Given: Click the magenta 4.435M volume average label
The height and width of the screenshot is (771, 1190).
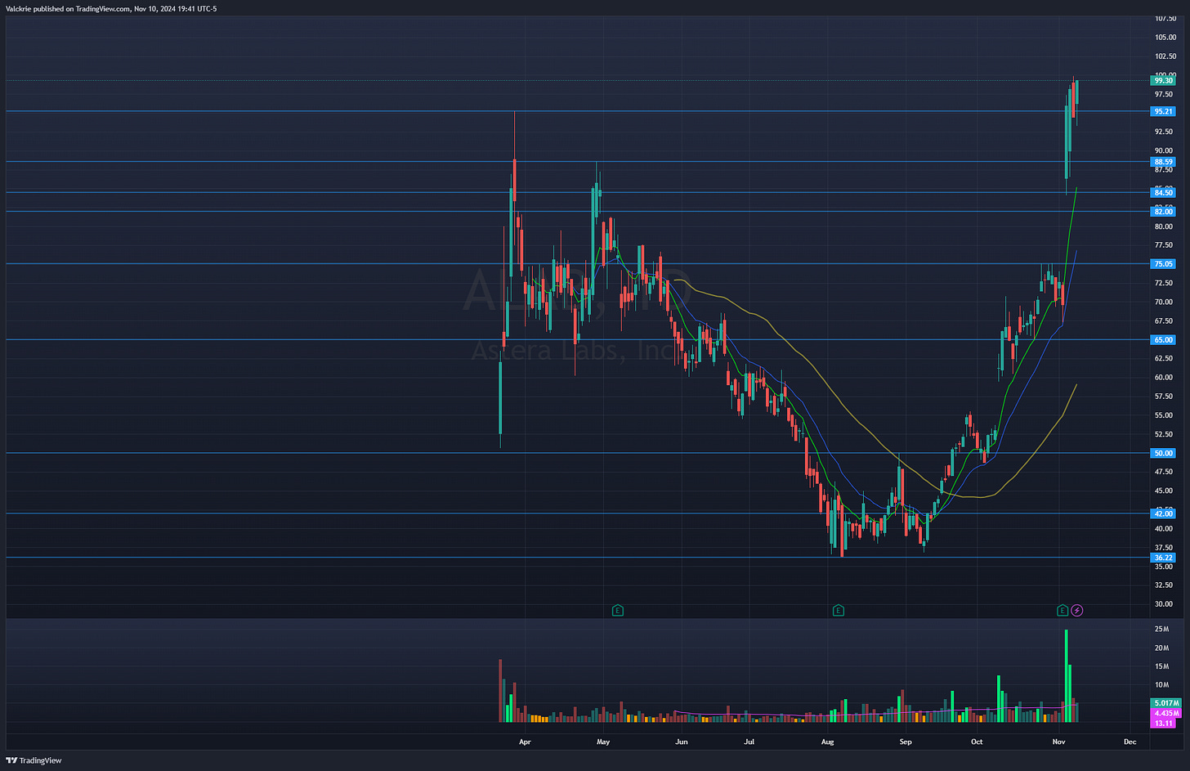Looking at the screenshot, I should click(1165, 713).
